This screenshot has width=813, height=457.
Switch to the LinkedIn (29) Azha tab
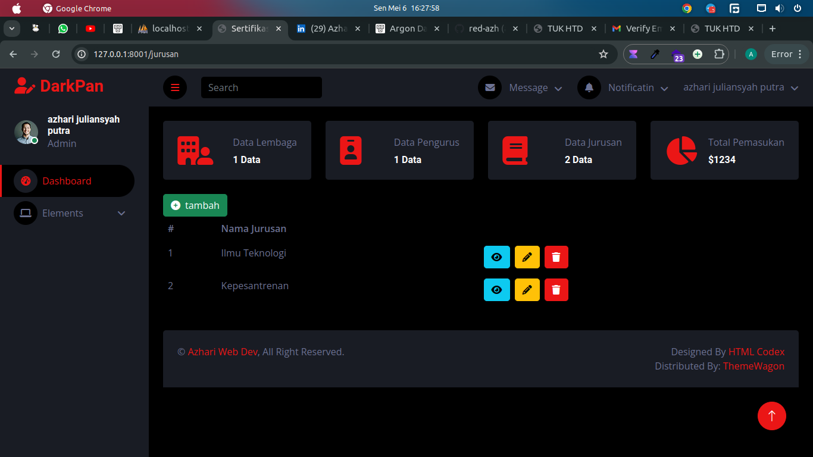[x=329, y=29]
